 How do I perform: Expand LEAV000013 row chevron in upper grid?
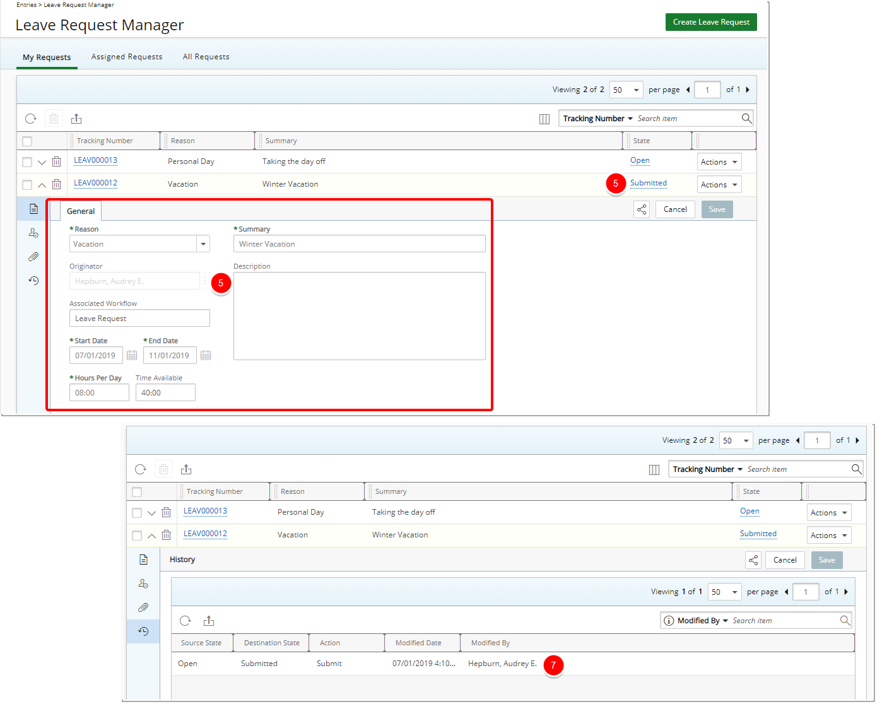42,162
